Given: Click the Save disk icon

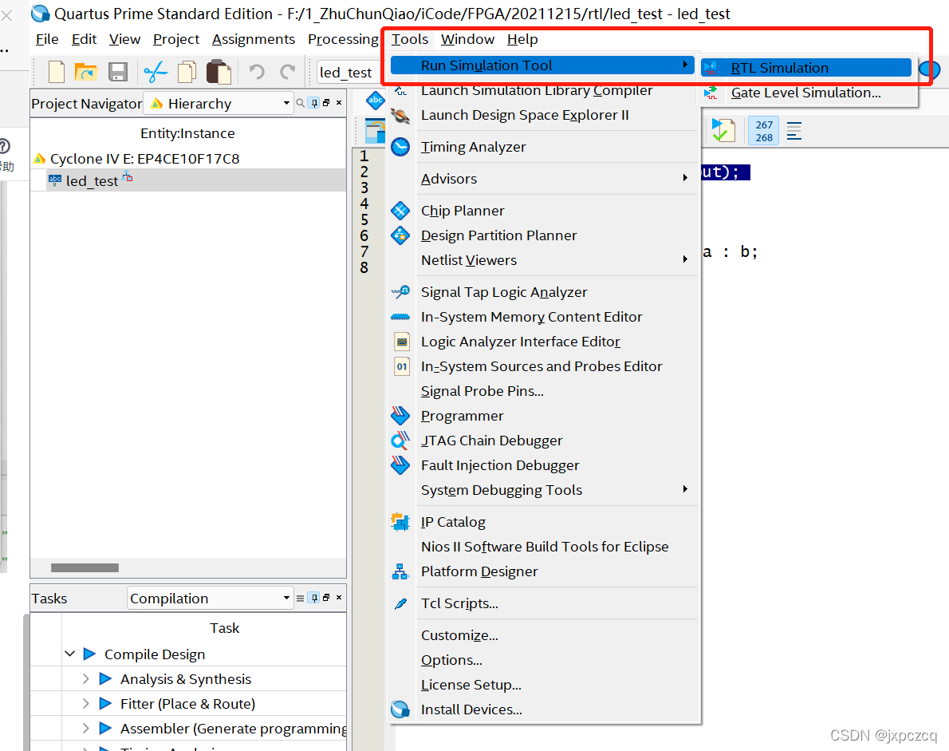Looking at the screenshot, I should coord(118,72).
